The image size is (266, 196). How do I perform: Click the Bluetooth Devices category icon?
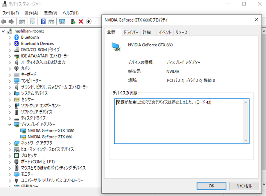tap(16, 44)
